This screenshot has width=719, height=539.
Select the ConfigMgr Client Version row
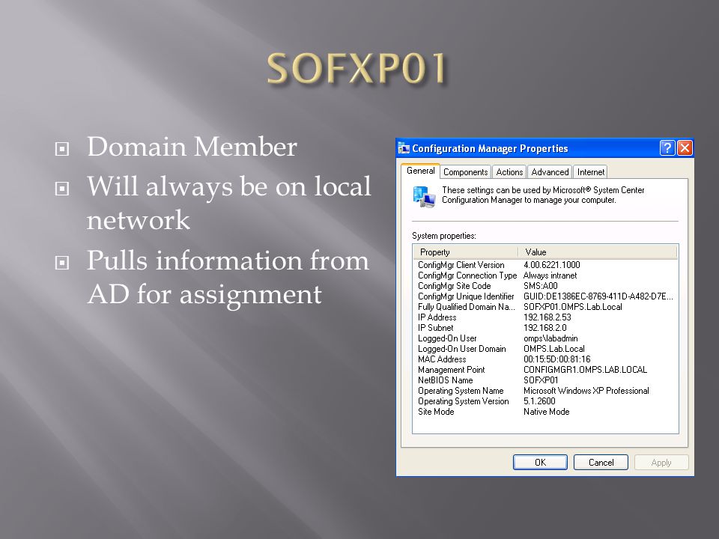(546, 265)
